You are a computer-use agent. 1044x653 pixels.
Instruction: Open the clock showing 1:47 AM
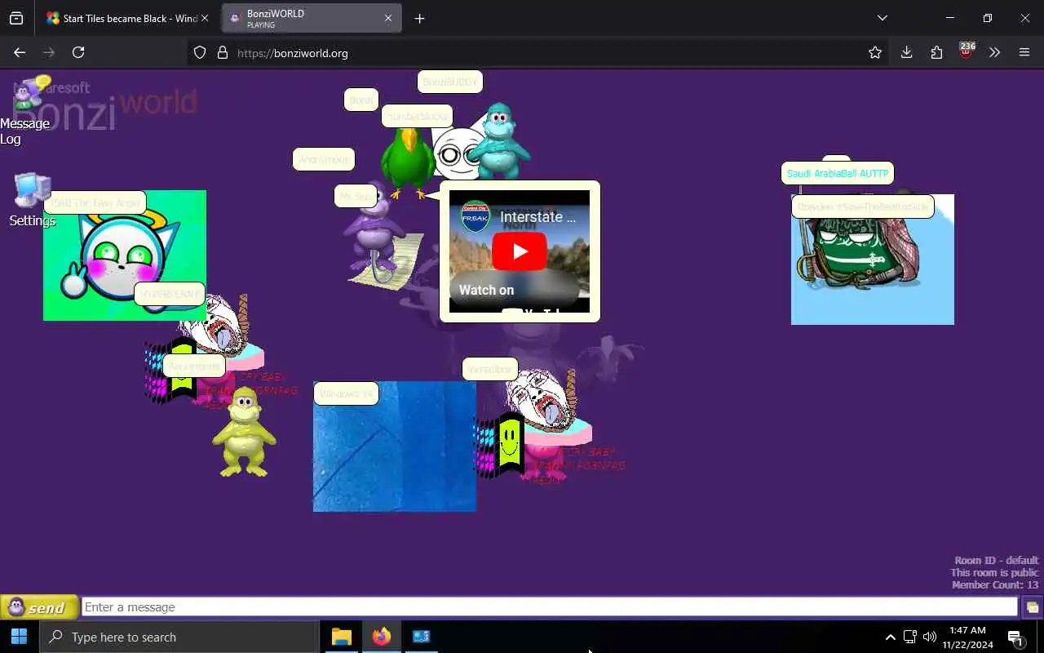click(967, 637)
